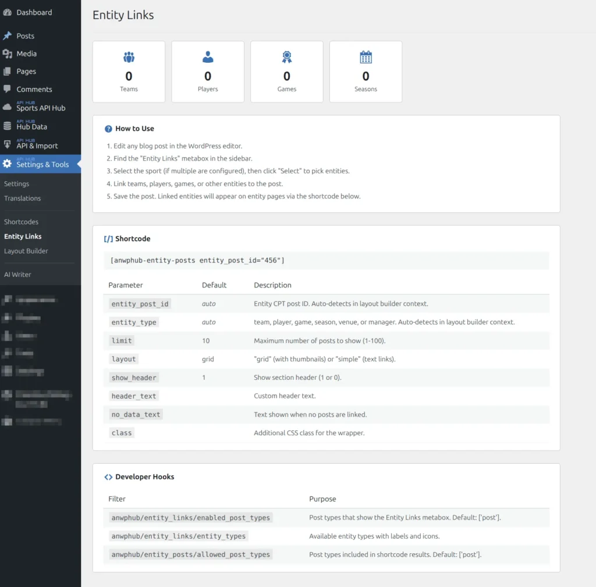Click the How to Use heading
596x587 pixels.
pyautogui.click(x=134, y=129)
